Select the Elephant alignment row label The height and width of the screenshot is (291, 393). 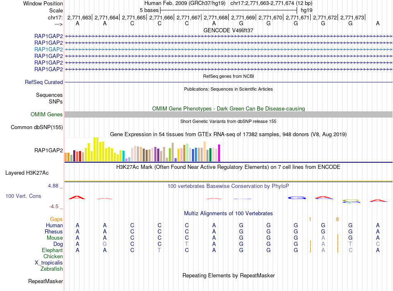53,250
